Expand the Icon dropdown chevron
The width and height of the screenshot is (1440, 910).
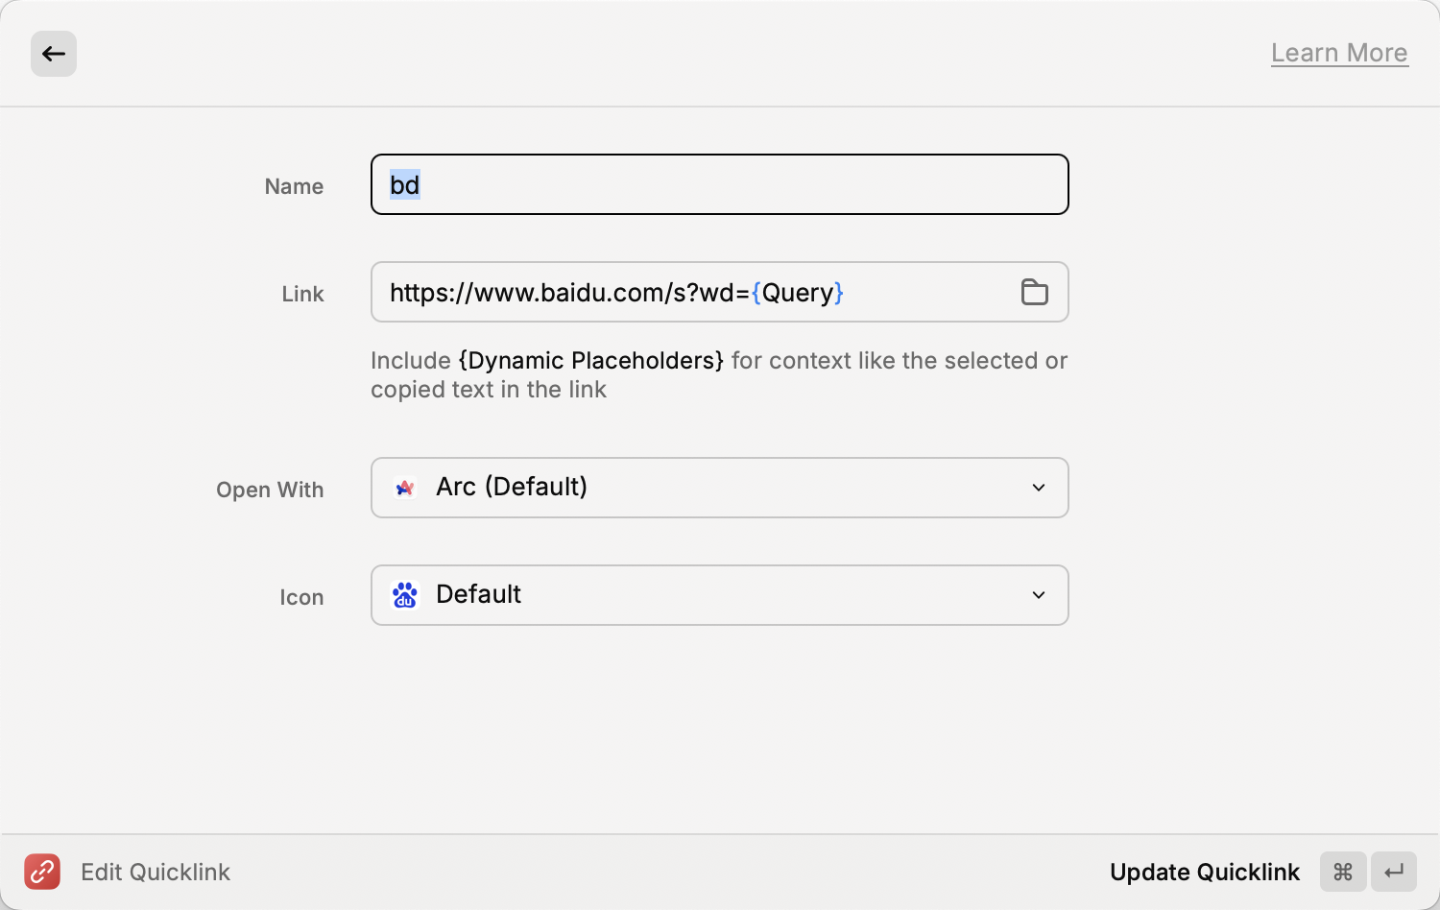pos(1038,595)
